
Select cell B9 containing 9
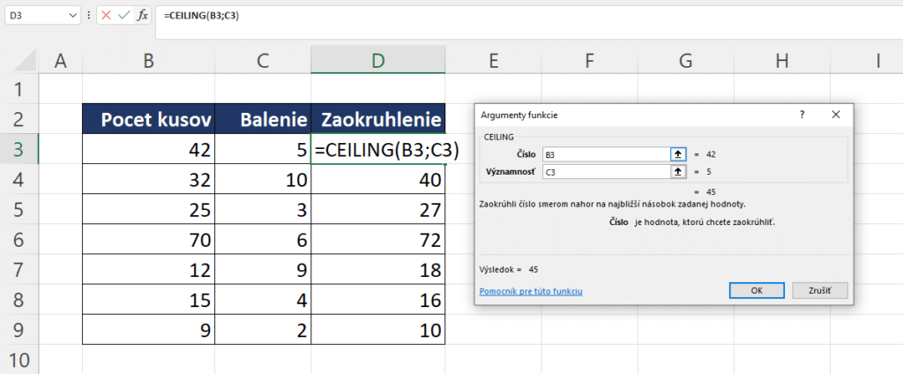click(x=148, y=330)
